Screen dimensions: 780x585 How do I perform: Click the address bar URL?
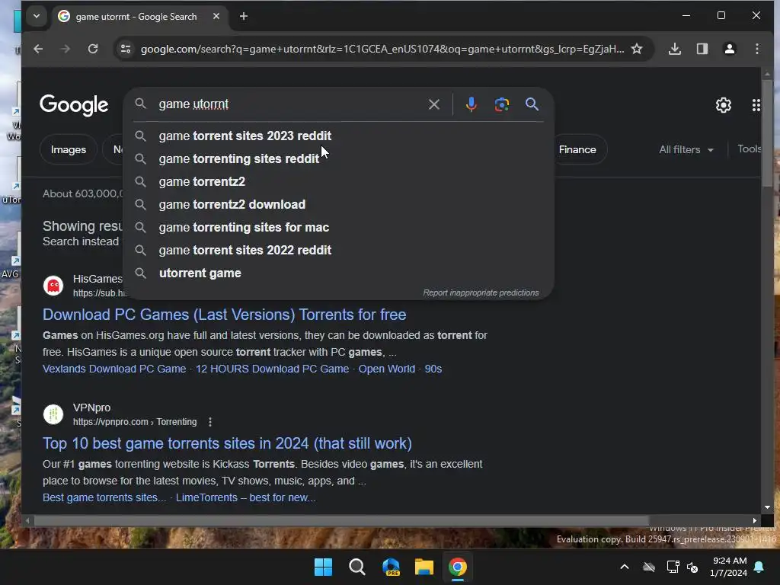[382, 49]
